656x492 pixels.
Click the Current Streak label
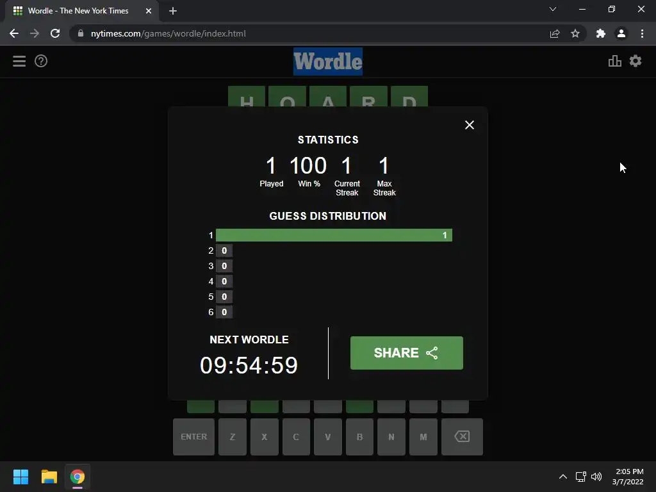click(347, 188)
